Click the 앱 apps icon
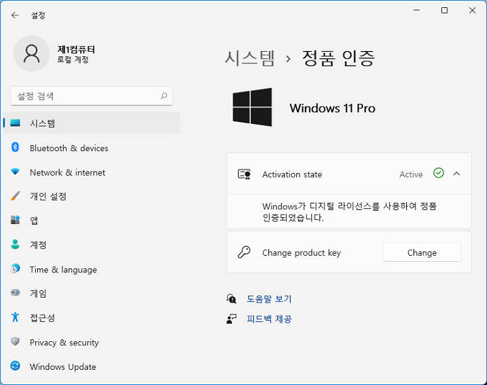This screenshot has height=385, width=487. tap(15, 220)
